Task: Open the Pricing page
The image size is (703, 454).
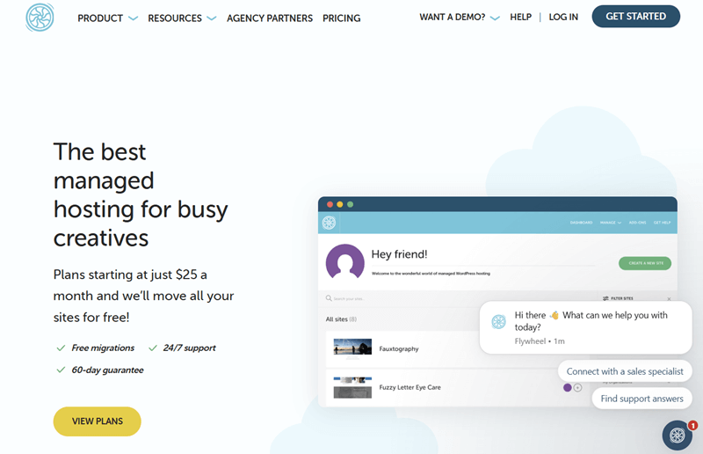Action: pos(342,18)
